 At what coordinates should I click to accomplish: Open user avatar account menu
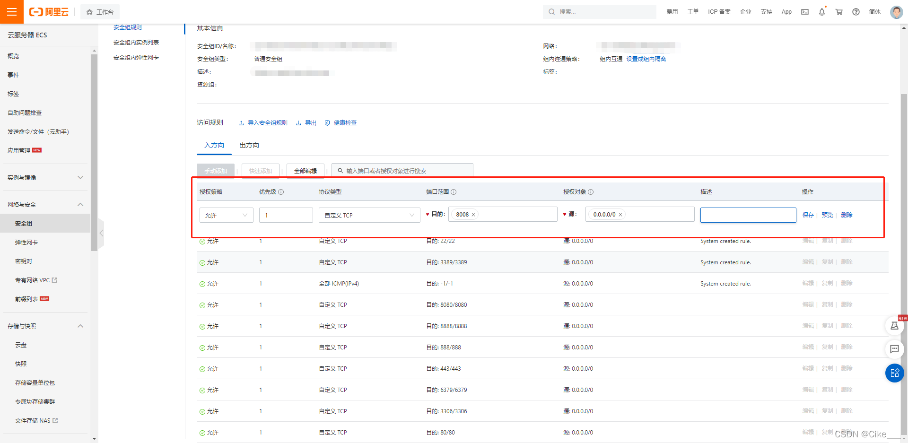(x=896, y=12)
